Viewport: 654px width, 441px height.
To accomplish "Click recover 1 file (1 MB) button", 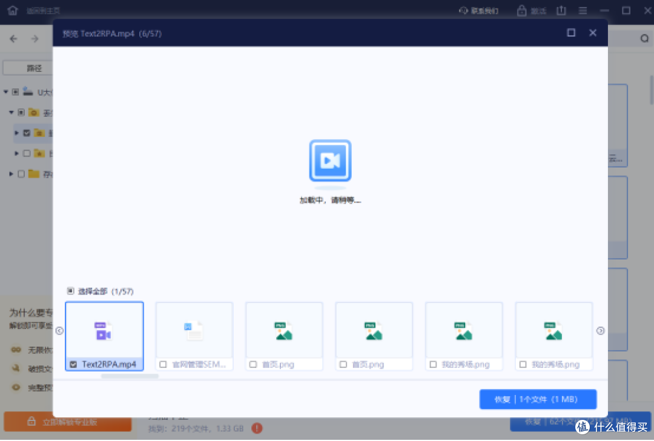I will pyautogui.click(x=538, y=399).
